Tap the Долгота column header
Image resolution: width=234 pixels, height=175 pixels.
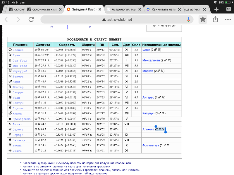(43, 45)
